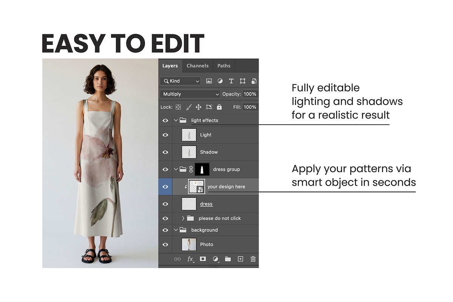
Task: Click the Opacity value field
Action: point(250,94)
